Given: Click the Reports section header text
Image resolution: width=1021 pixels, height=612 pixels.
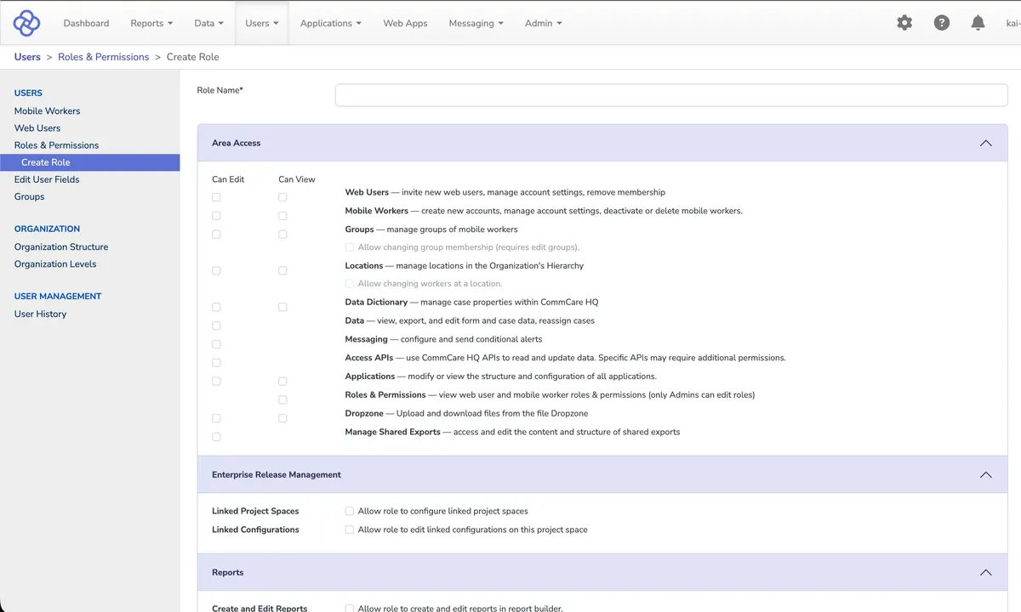Looking at the screenshot, I should click(228, 572).
